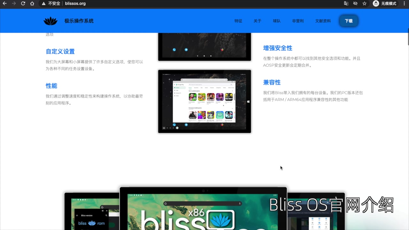Click the eye-slash tracking icon in address bar
Image resolution: width=409 pixels, height=230 pixels.
tap(355, 4)
